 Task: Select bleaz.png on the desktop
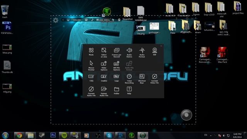pyautogui.click(x=7, y=49)
